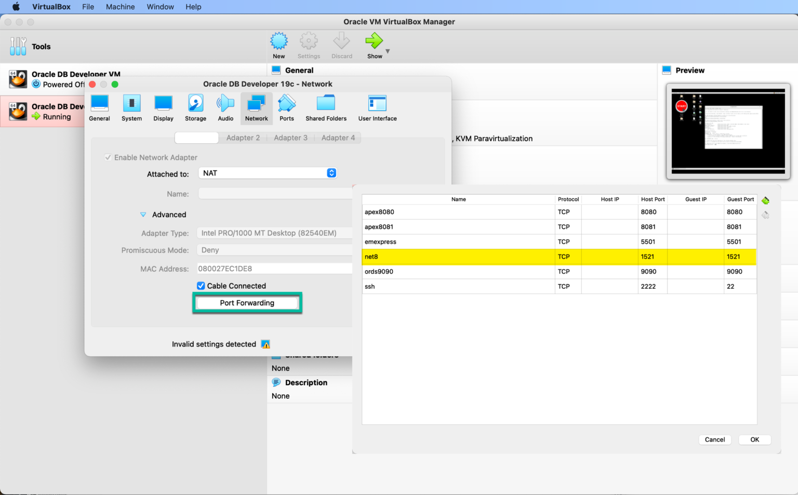Collapse the Advanced disclosure triangle
The image size is (798, 495).
[x=143, y=215]
